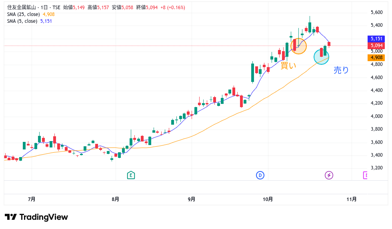Click the purple lightning event marker

click(x=329, y=175)
